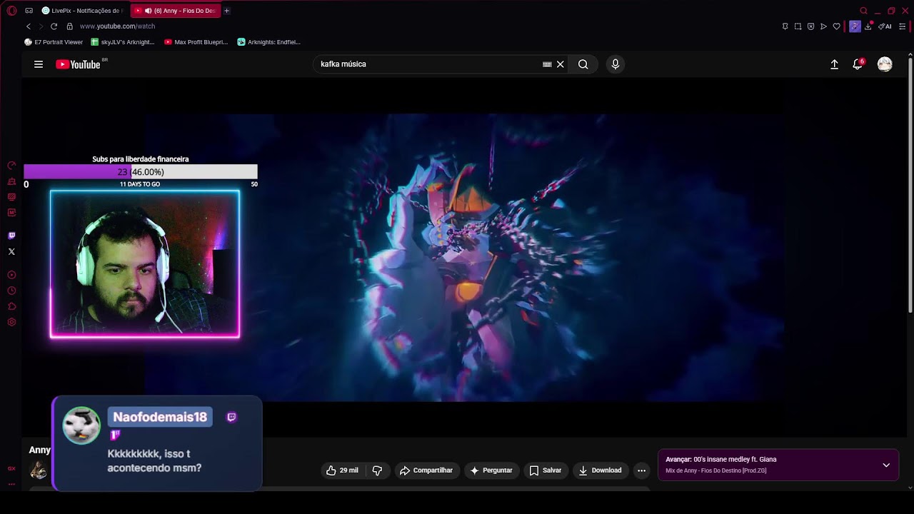Screen dimensions: 914x514
Task: Open YouTube notifications bell
Action: pos(858,64)
